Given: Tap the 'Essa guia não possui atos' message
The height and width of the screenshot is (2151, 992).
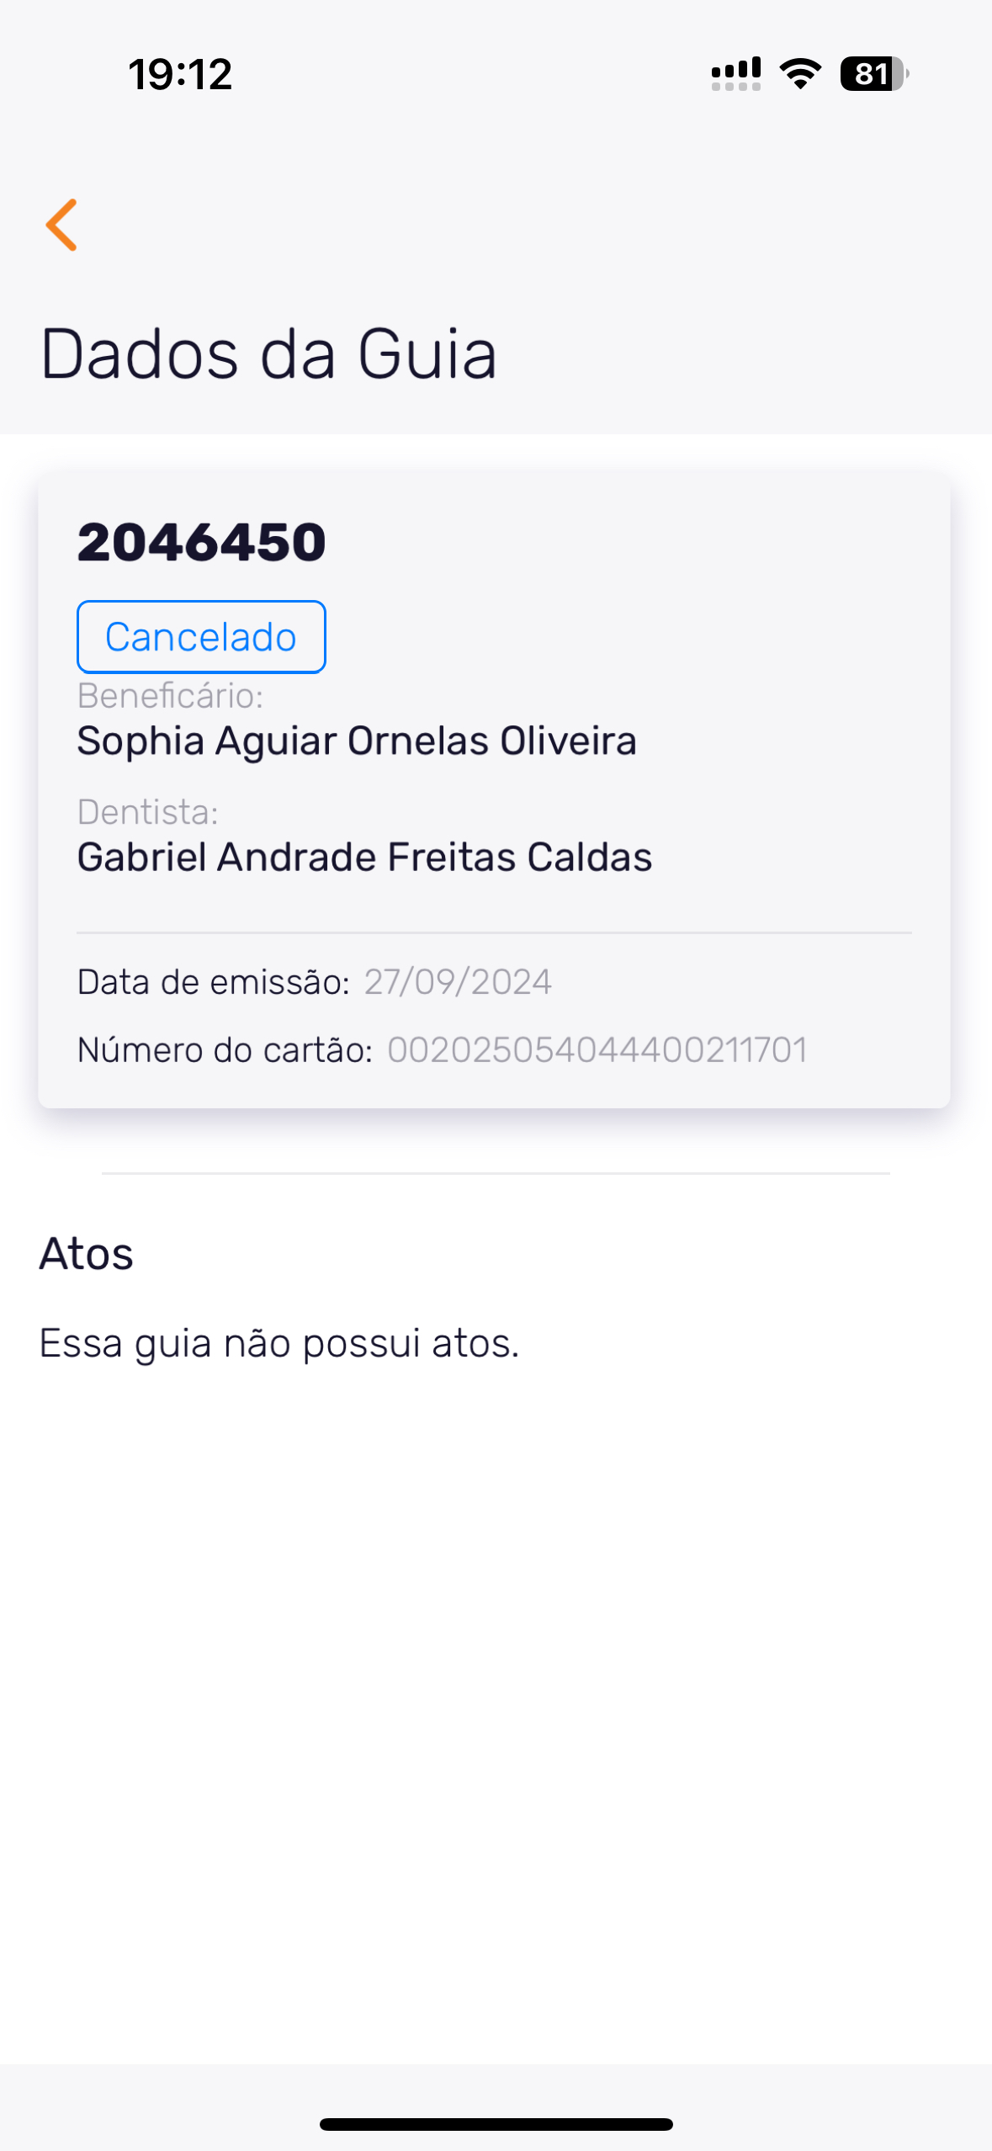Looking at the screenshot, I should (279, 1343).
